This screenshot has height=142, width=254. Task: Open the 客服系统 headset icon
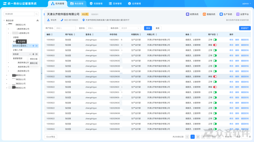pos(204,14)
